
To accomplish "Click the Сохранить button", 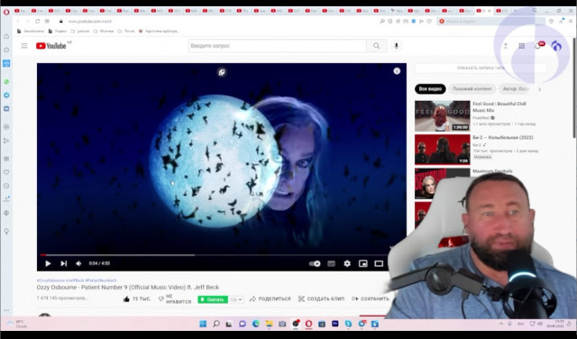I will (371, 299).
